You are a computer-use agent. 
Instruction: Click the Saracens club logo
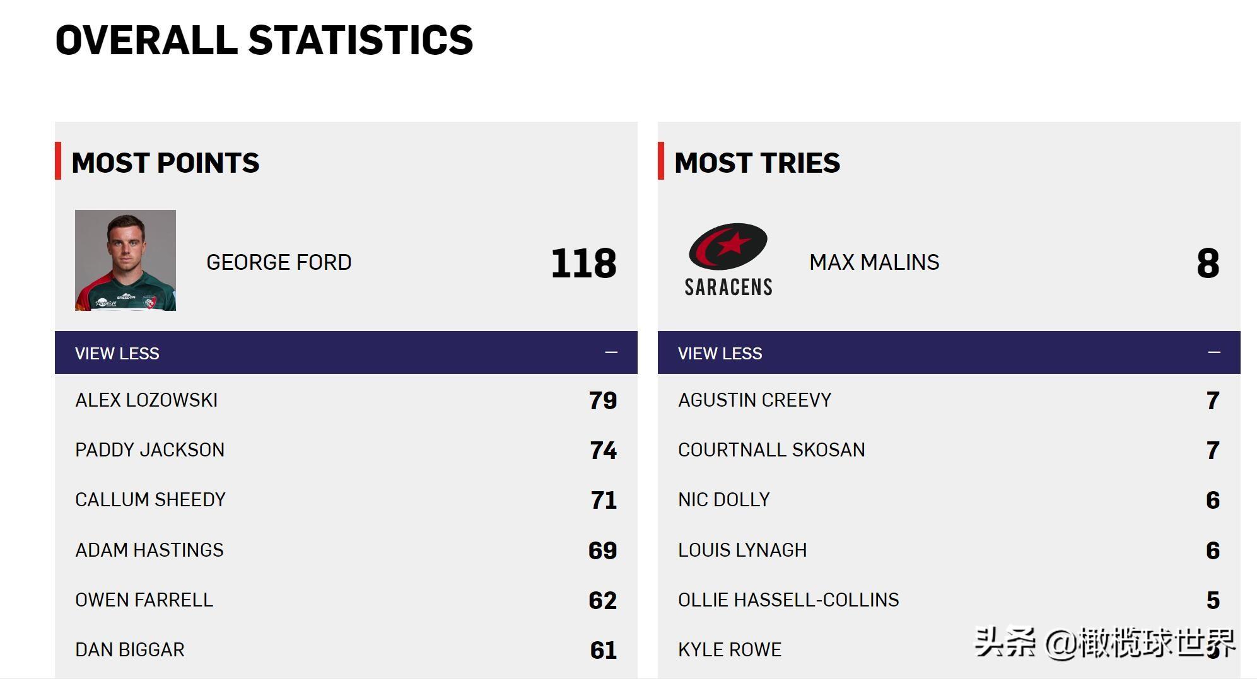728,260
